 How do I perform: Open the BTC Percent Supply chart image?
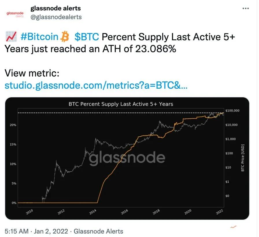127,158
